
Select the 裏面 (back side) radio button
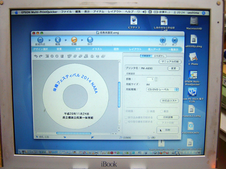[x=162, y=112]
